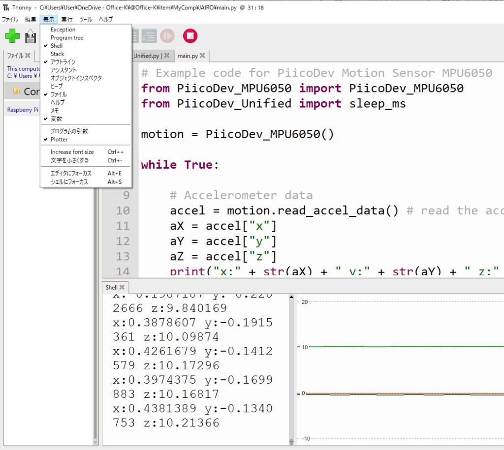Click the code line 'aZ = accel["z"]'
The image size is (504, 450).
tap(223, 257)
